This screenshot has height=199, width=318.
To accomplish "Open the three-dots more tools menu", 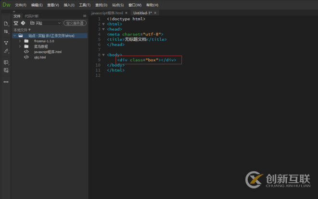I will 6,82.
